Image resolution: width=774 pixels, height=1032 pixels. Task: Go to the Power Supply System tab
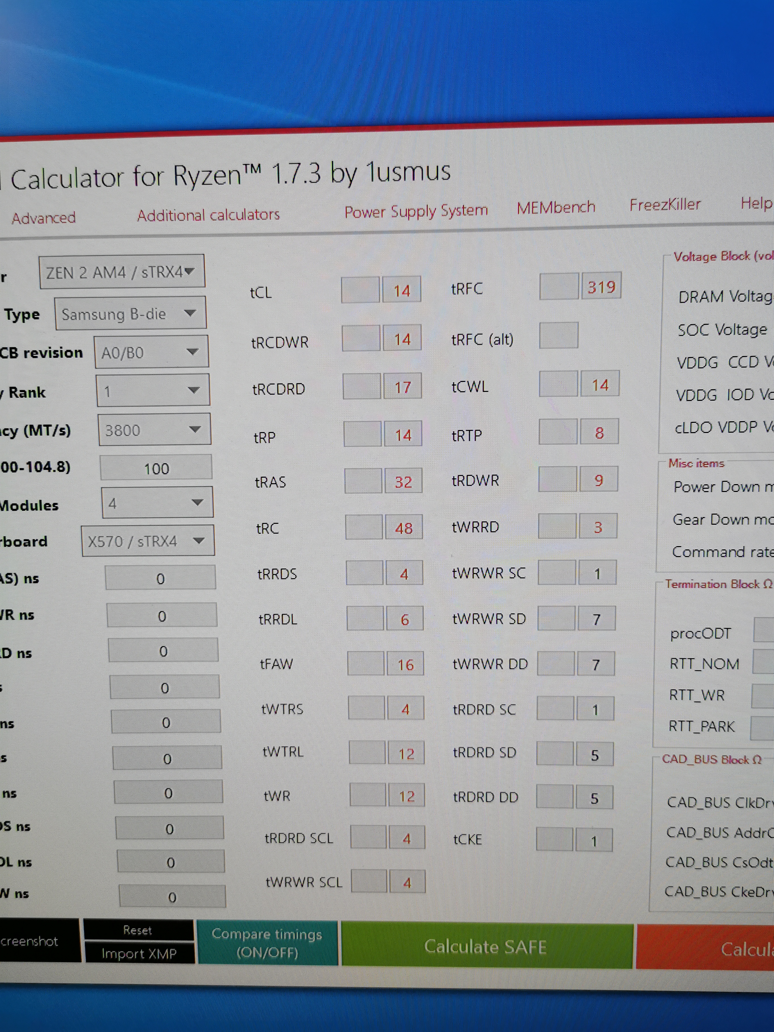tap(416, 211)
